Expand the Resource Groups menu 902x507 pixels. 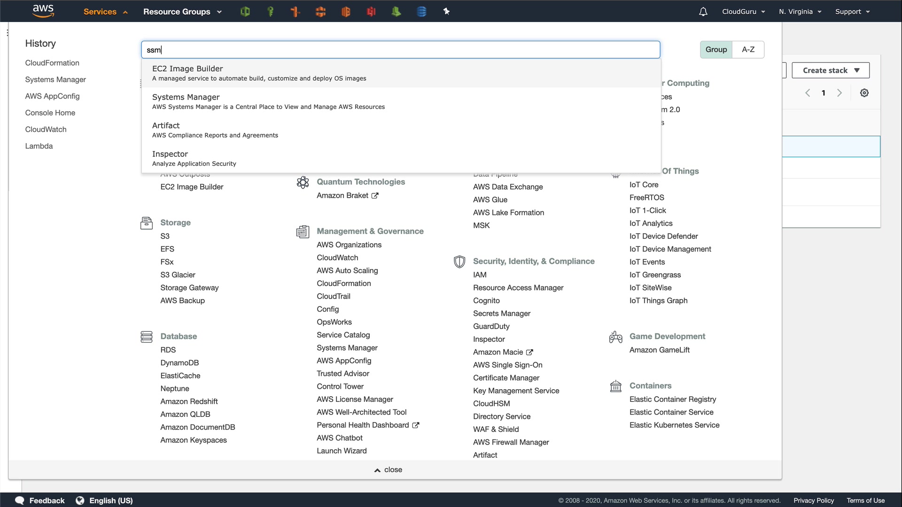point(182,12)
